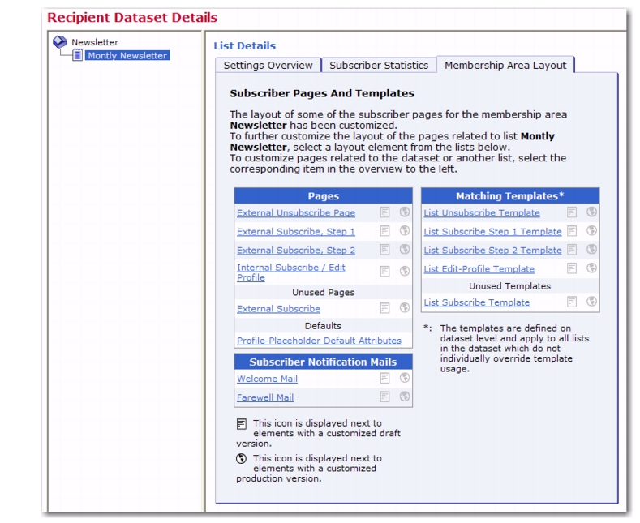The width and height of the screenshot is (640, 523).
Task: Switch to Subscriber Statistics tab
Action: click(x=379, y=65)
